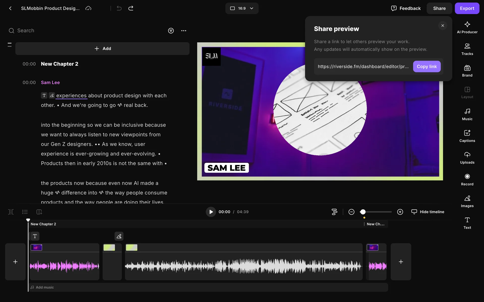
Task: Open the Record panel
Action: click(467, 179)
